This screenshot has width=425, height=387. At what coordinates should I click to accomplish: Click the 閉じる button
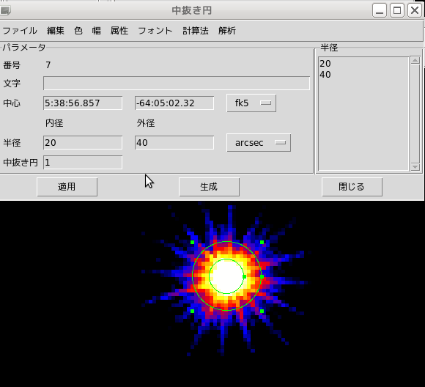[x=352, y=187]
